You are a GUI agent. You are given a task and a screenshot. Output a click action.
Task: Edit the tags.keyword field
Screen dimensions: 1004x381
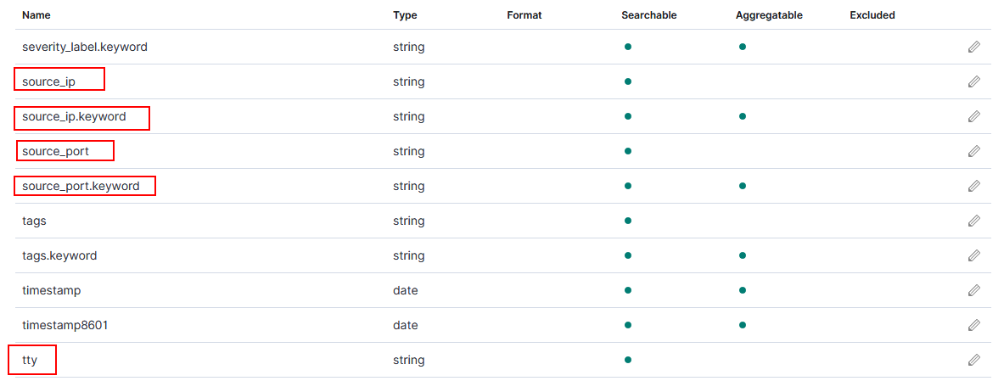(973, 256)
